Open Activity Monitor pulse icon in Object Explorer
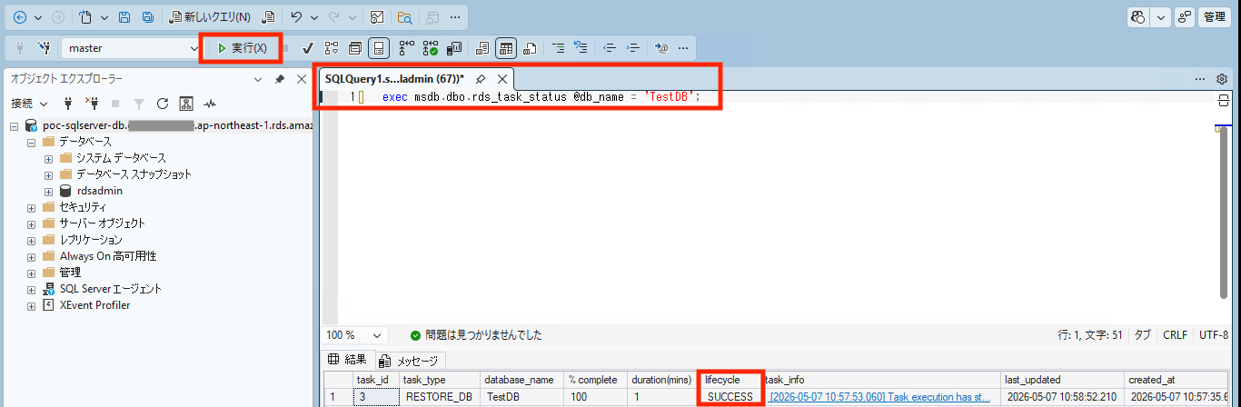1241x407 pixels. point(210,104)
